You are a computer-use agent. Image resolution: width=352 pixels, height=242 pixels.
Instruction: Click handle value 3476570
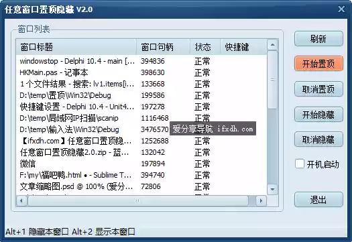click(x=155, y=129)
